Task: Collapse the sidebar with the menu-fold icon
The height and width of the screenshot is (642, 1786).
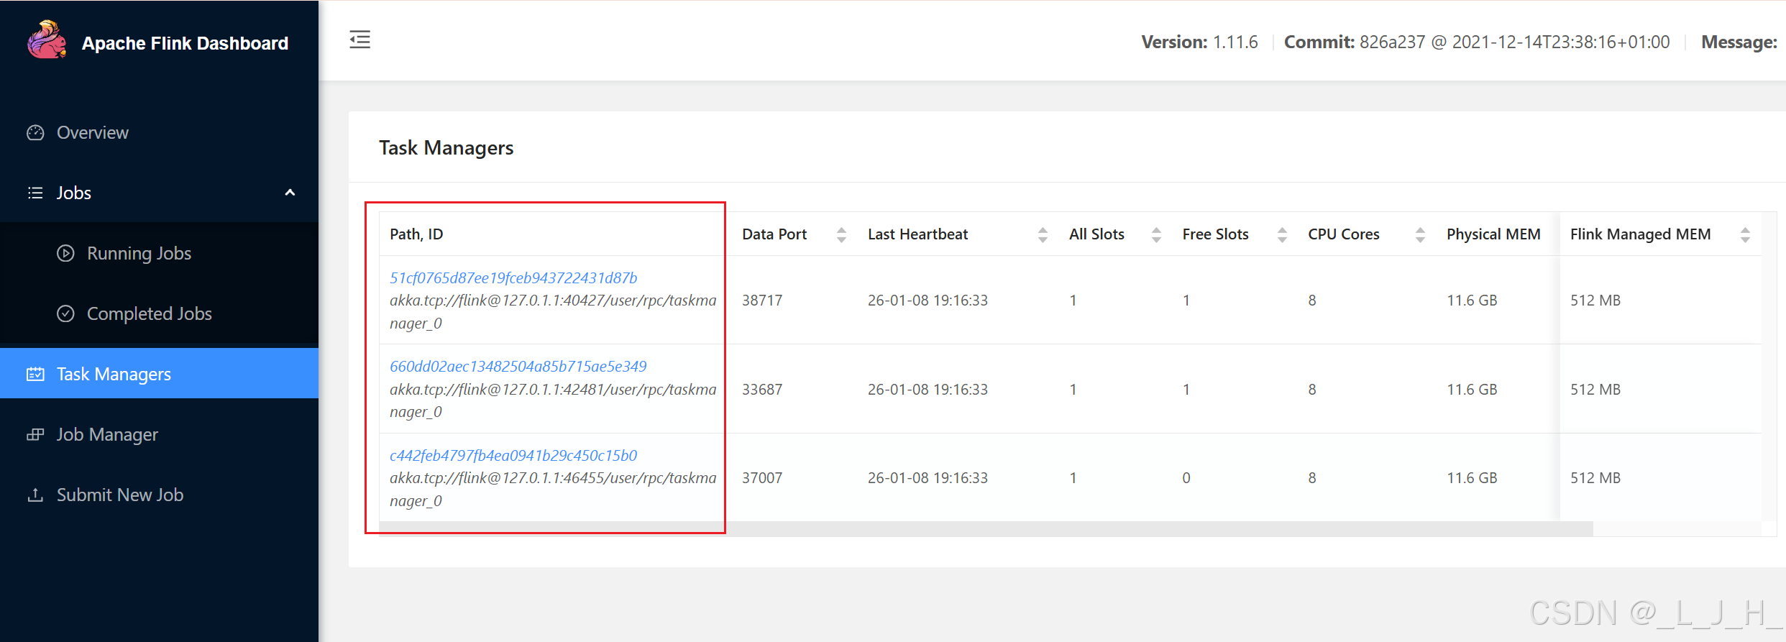Action: coord(360,40)
